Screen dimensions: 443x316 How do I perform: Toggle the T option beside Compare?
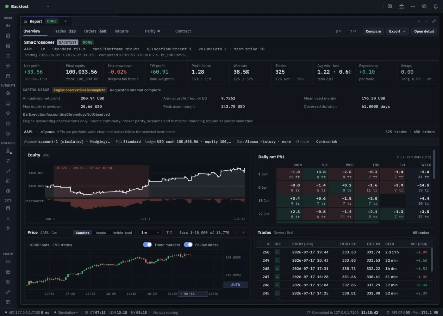click(x=353, y=31)
